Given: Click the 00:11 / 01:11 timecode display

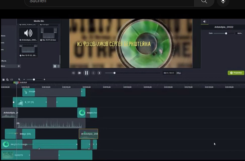Looking at the screenshot, I should click(169, 73).
